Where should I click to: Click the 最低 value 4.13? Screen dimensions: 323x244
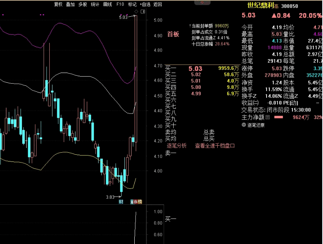click(x=277, y=41)
